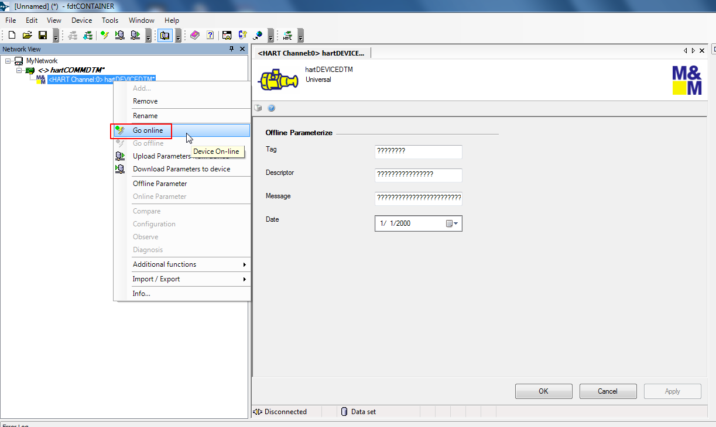Screen dimensions: 716x427
Task: Open the Tools menu
Action: click(110, 20)
